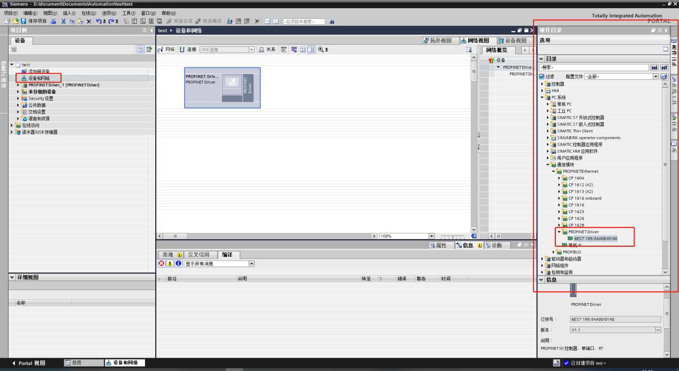Open the HMI 连接 connection type dropdown
The width and height of the screenshot is (679, 371).
click(251, 50)
